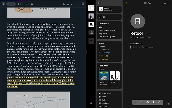This screenshot has height=108, width=172.
Task: Open the MJ Kang page button
Action: [x=109, y=17]
